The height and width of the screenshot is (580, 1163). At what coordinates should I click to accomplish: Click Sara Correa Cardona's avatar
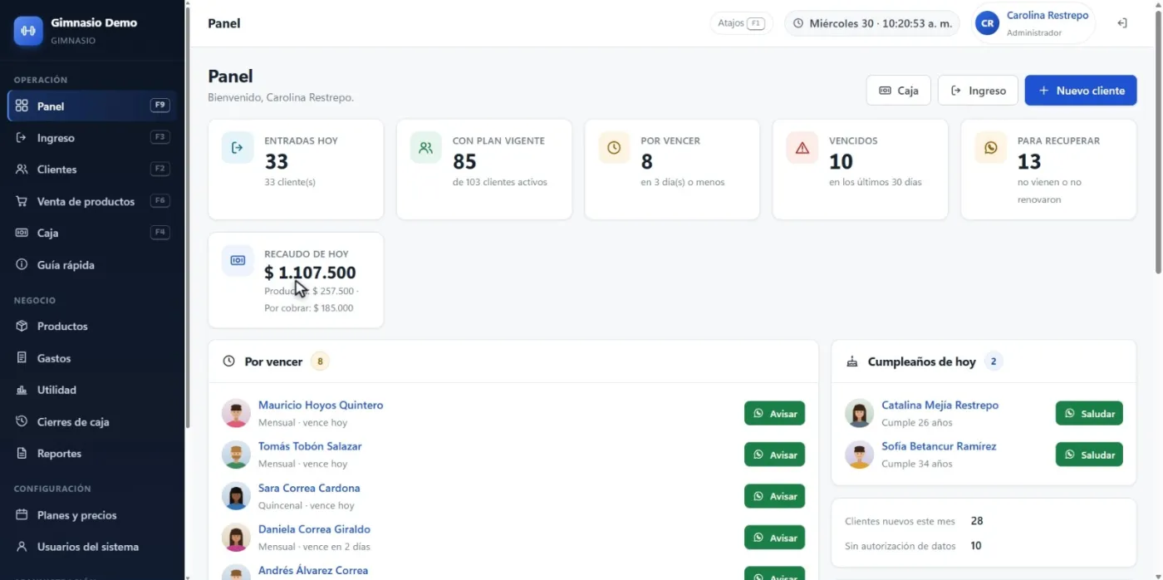click(236, 496)
